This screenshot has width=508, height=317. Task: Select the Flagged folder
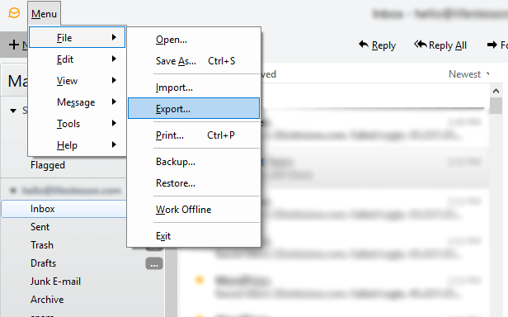[48, 165]
